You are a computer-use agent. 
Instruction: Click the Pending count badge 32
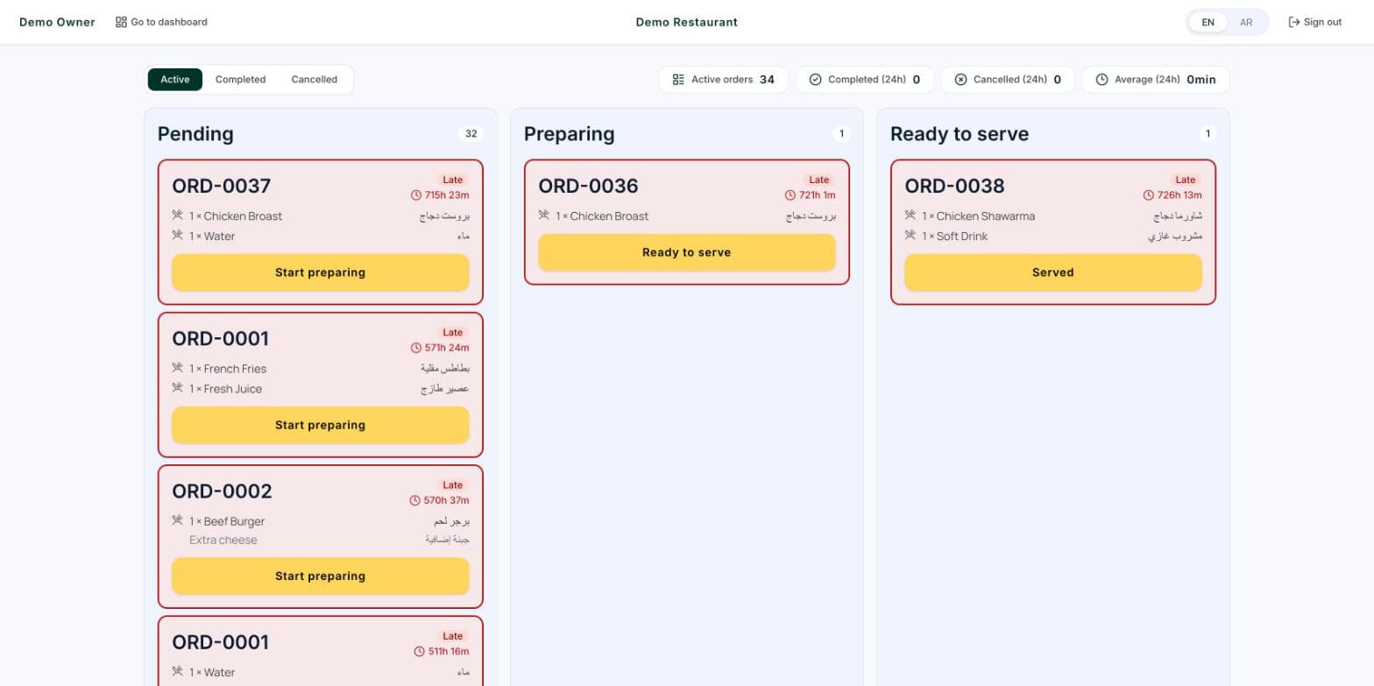click(x=471, y=134)
